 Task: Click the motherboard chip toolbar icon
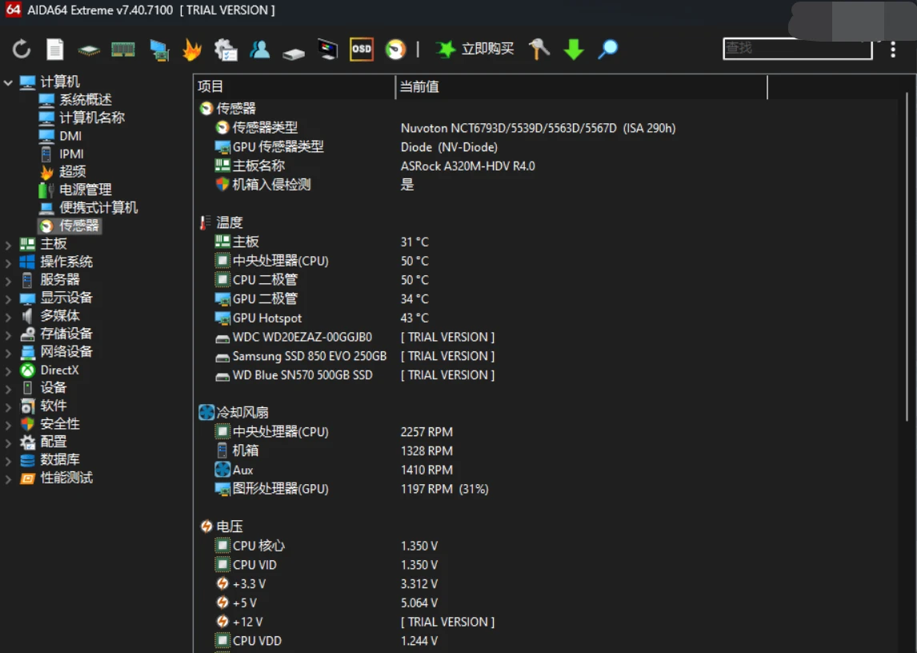[x=89, y=50]
